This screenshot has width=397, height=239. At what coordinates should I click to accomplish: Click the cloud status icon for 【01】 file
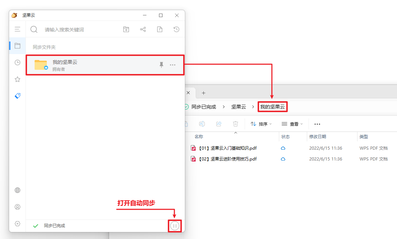pyautogui.click(x=283, y=148)
